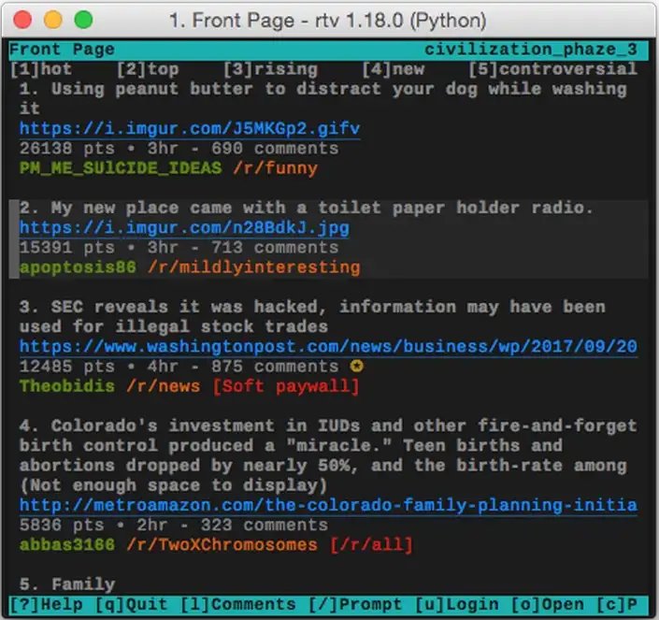Click the grey selection marker beside post 2

point(14,238)
